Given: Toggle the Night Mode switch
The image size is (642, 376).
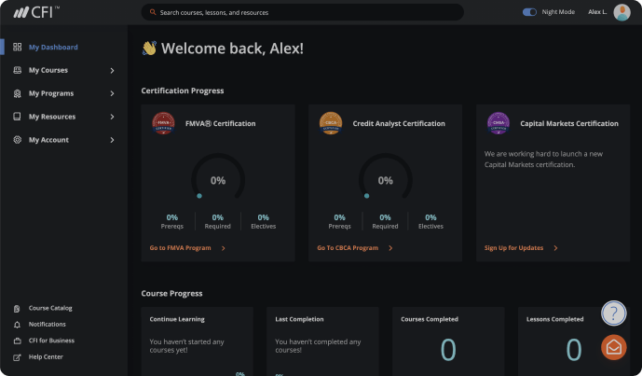Looking at the screenshot, I should (529, 12).
